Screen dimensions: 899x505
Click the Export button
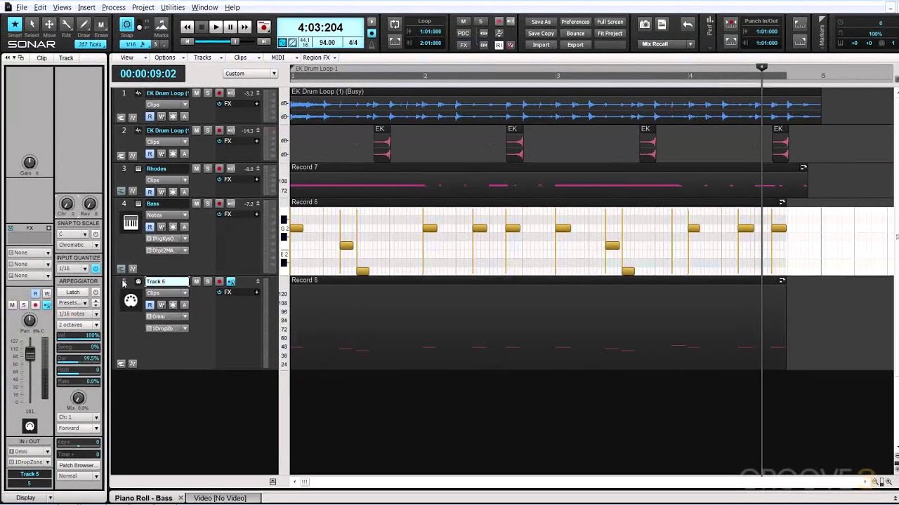[x=575, y=45]
